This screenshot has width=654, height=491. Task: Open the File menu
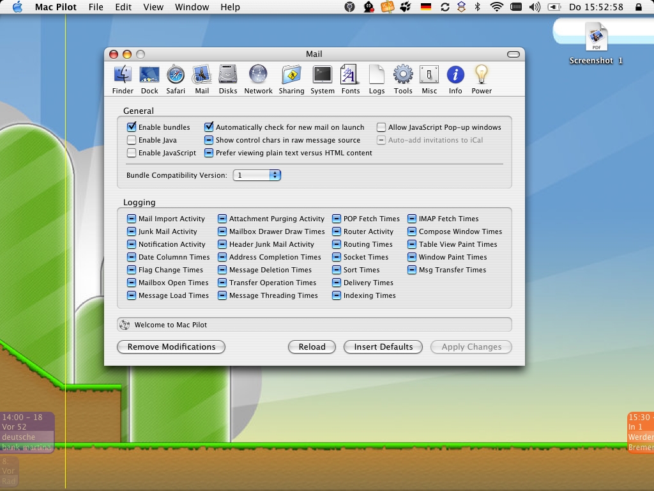(96, 7)
